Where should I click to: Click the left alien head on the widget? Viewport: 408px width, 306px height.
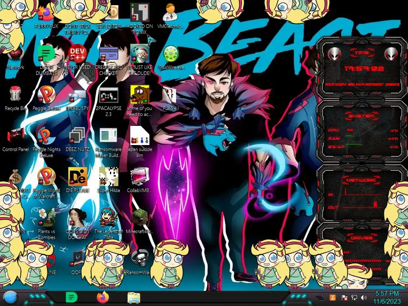[x=334, y=54]
